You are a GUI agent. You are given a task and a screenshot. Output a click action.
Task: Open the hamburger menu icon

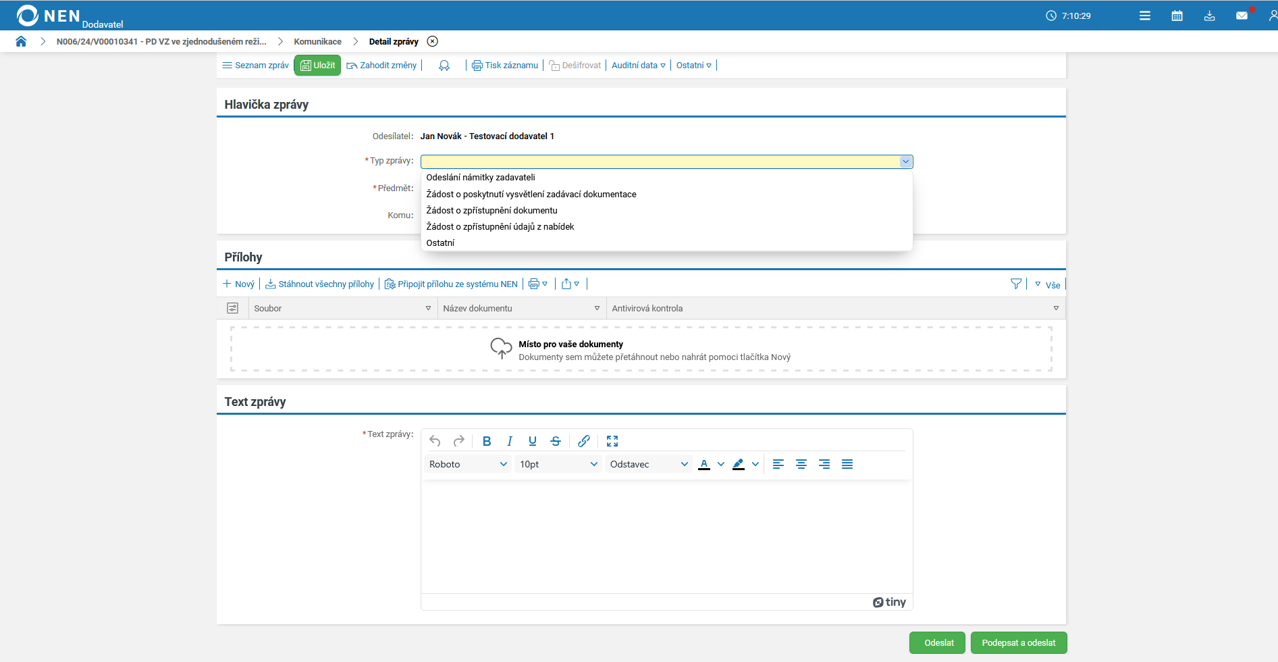pos(1144,16)
